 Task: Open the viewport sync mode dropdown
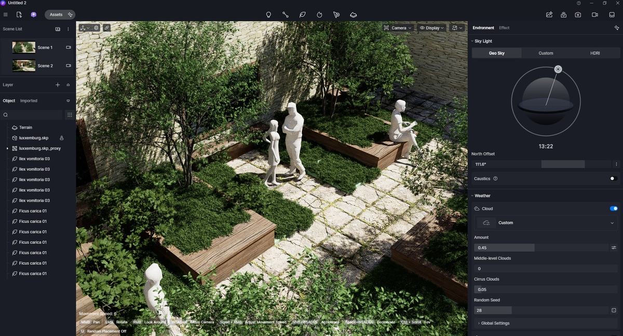click(x=457, y=28)
